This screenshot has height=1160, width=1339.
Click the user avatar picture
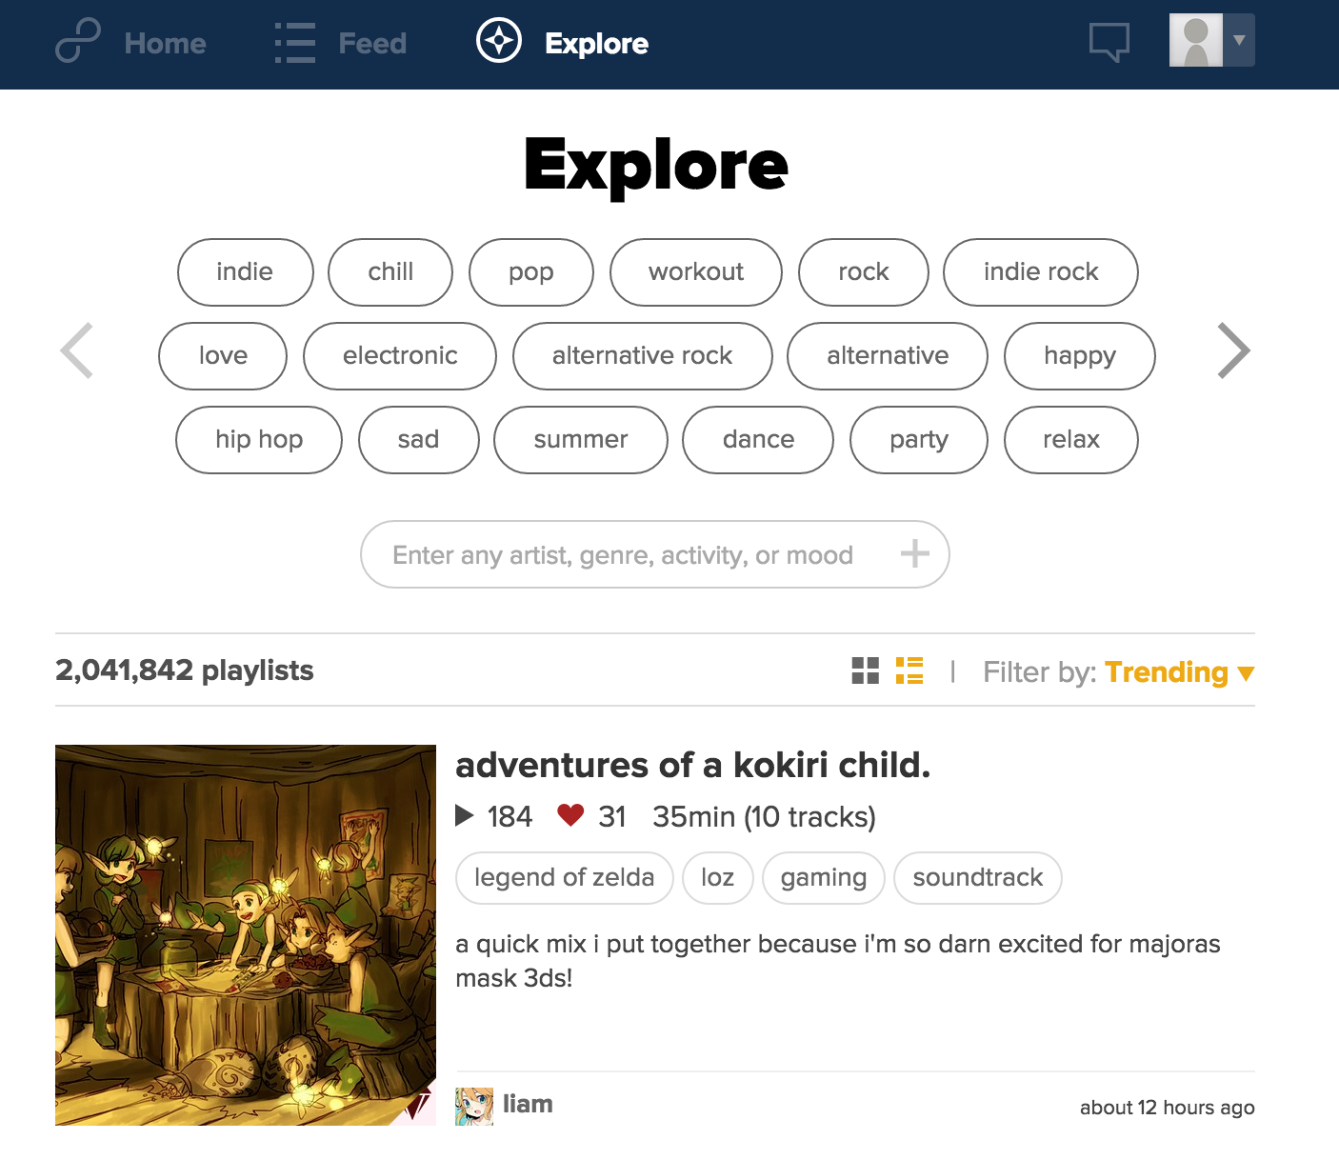tap(1195, 40)
